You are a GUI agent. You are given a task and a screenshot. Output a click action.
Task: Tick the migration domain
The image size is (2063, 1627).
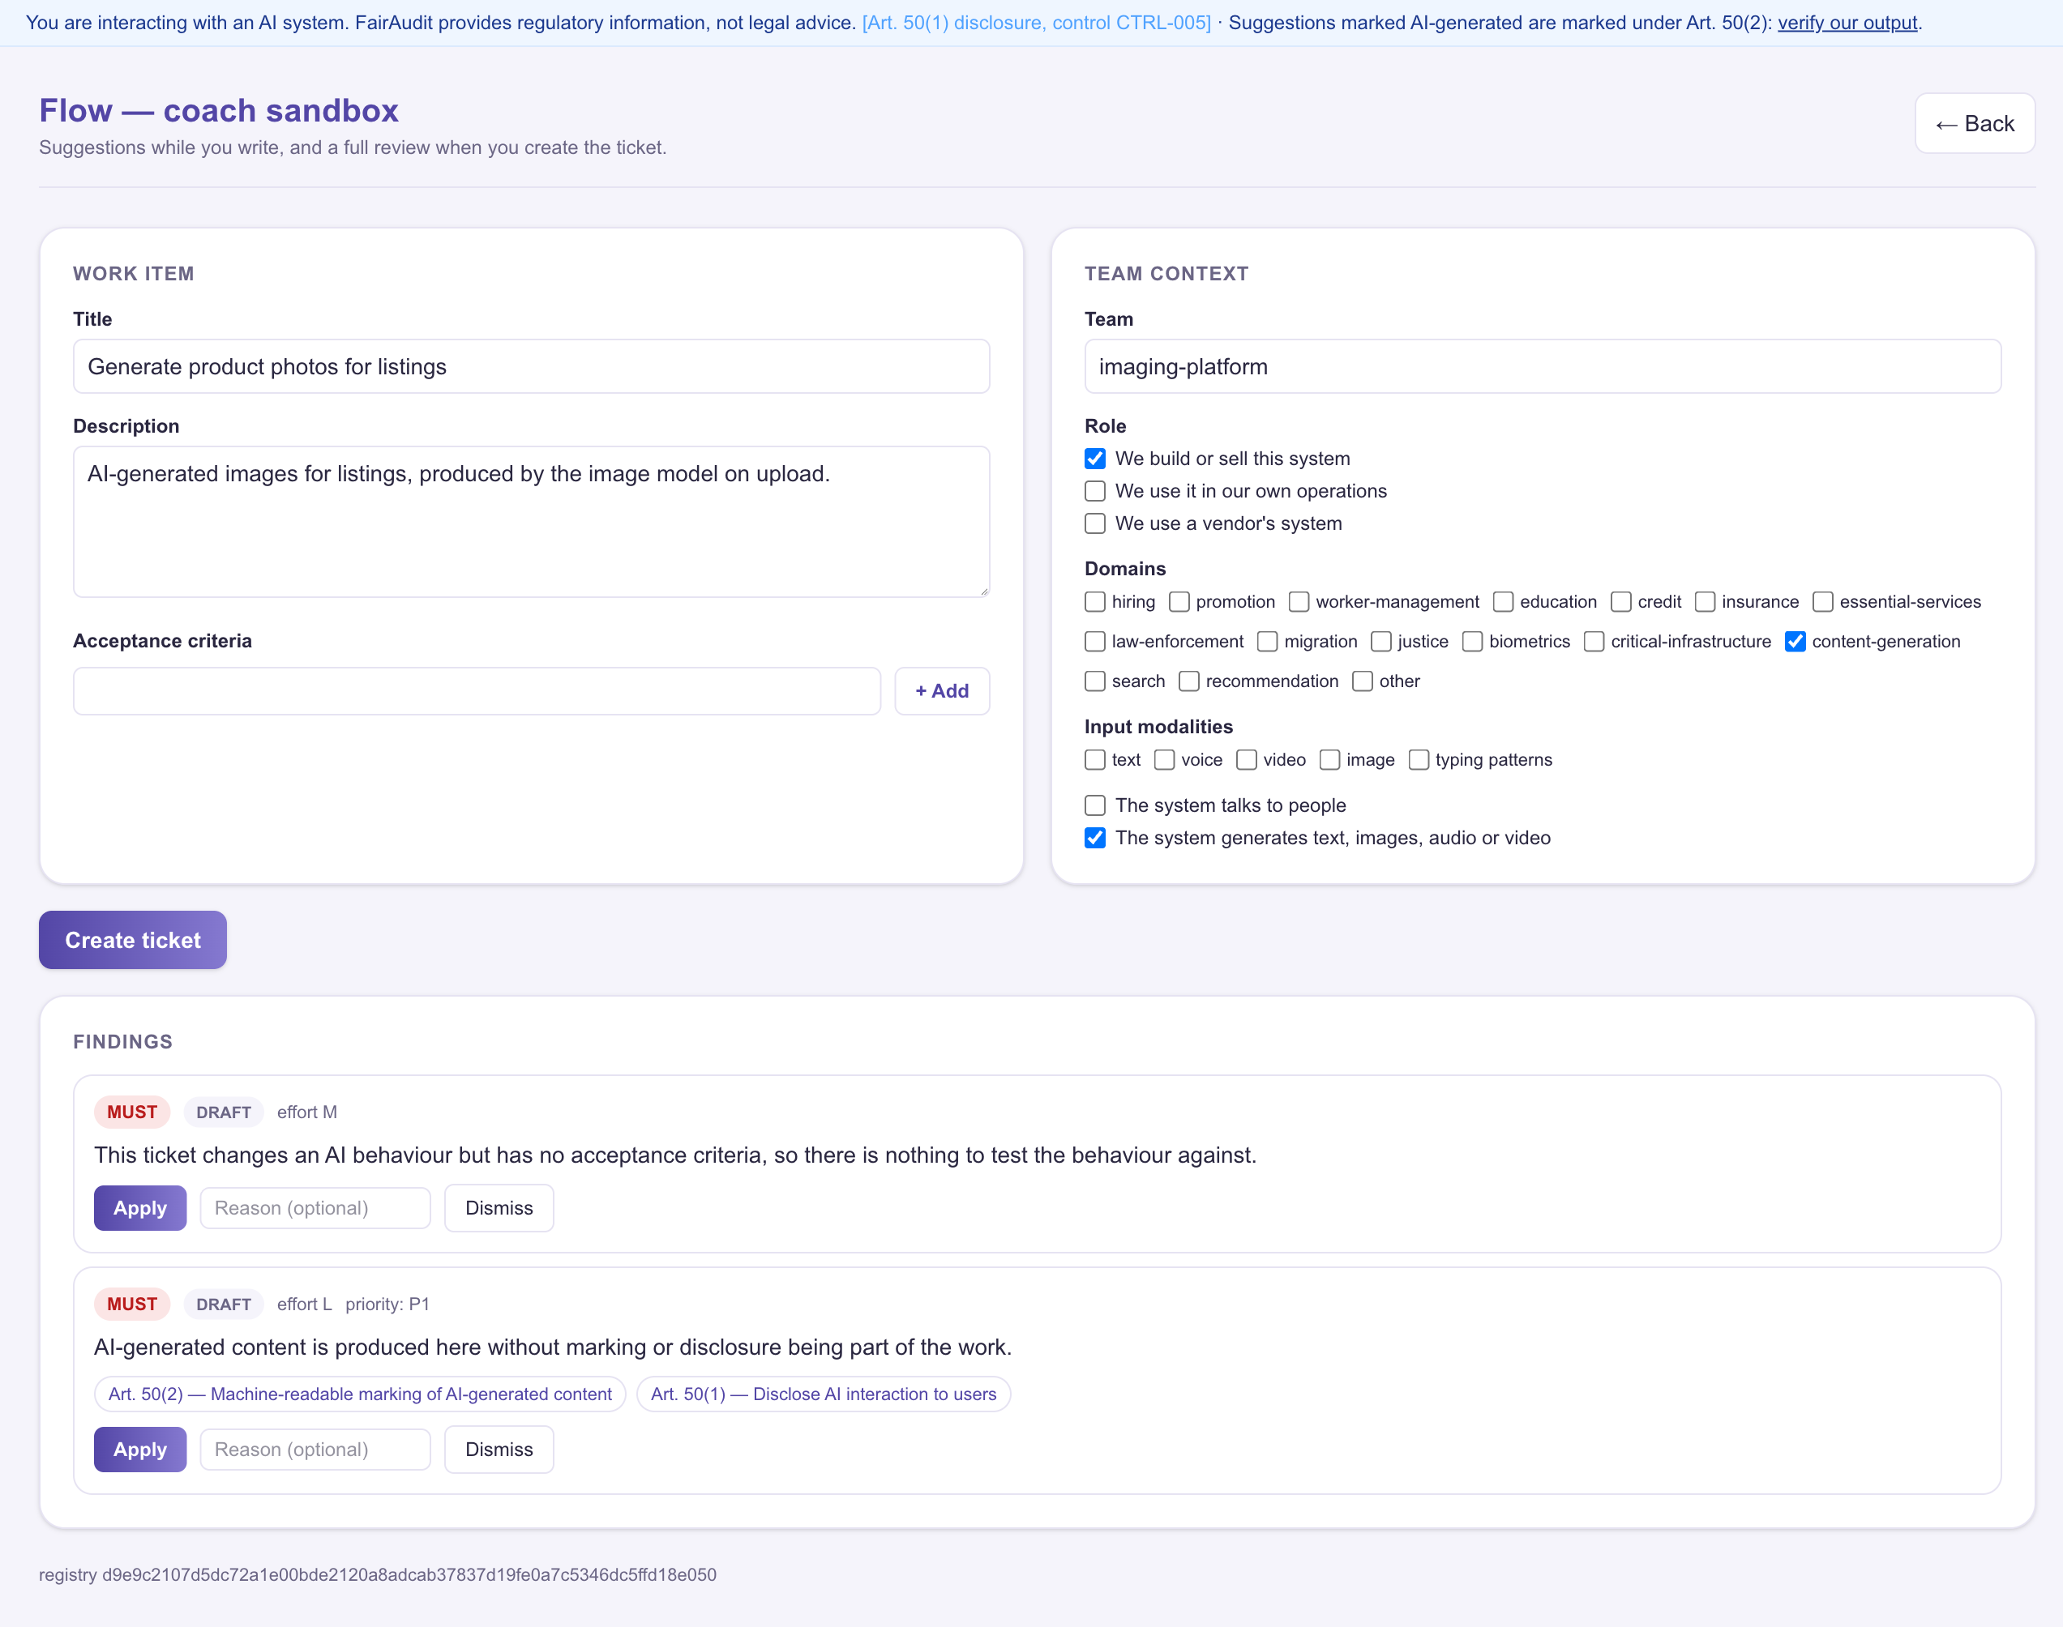point(1267,641)
